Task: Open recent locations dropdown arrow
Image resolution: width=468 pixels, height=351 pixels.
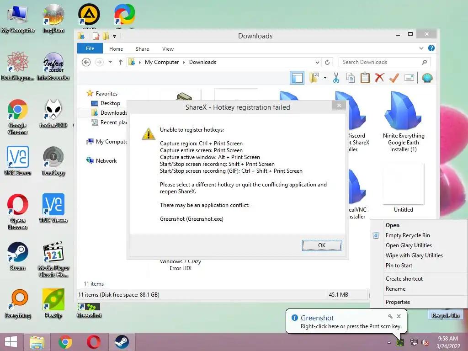Action: pos(110,62)
